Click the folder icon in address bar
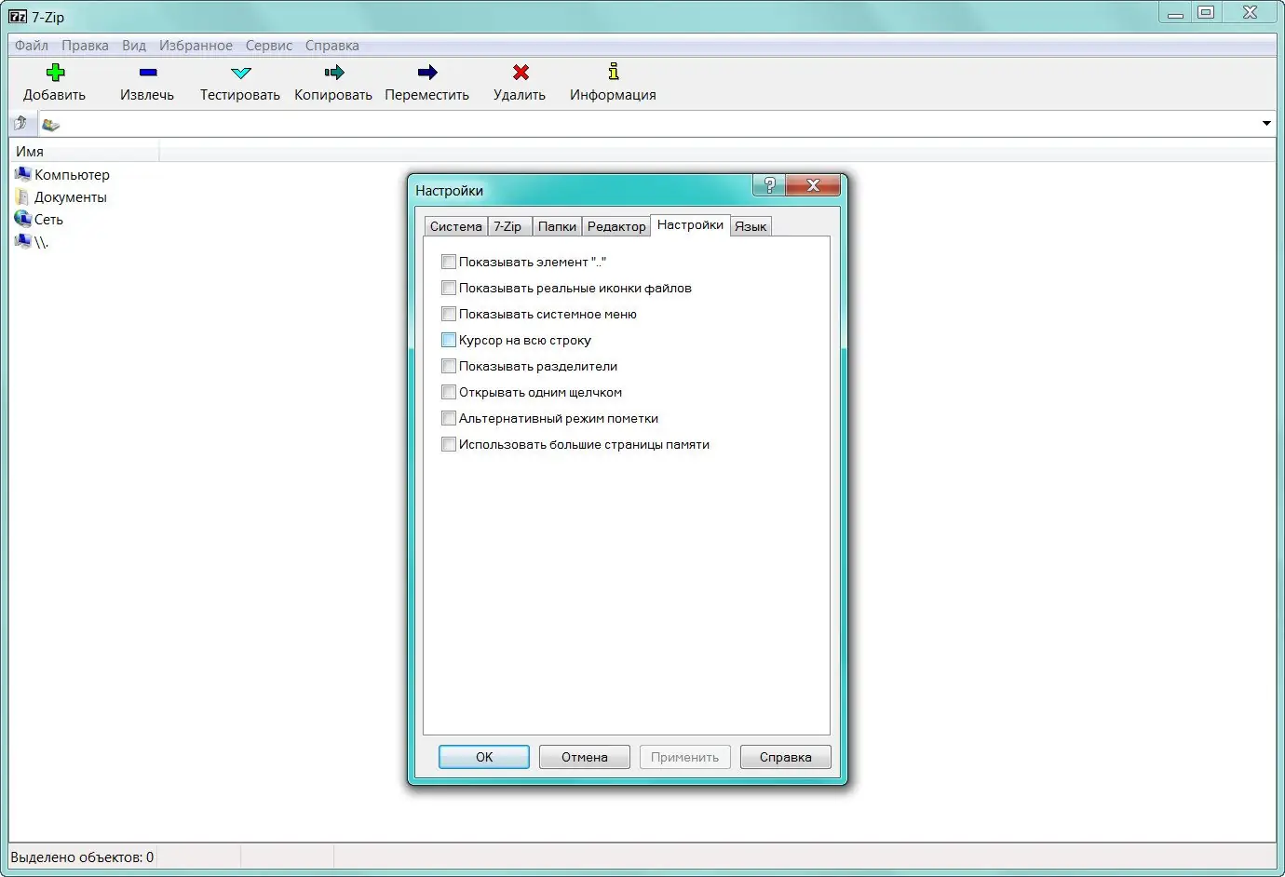The height and width of the screenshot is (877, 1285). (x=50, y=124)
